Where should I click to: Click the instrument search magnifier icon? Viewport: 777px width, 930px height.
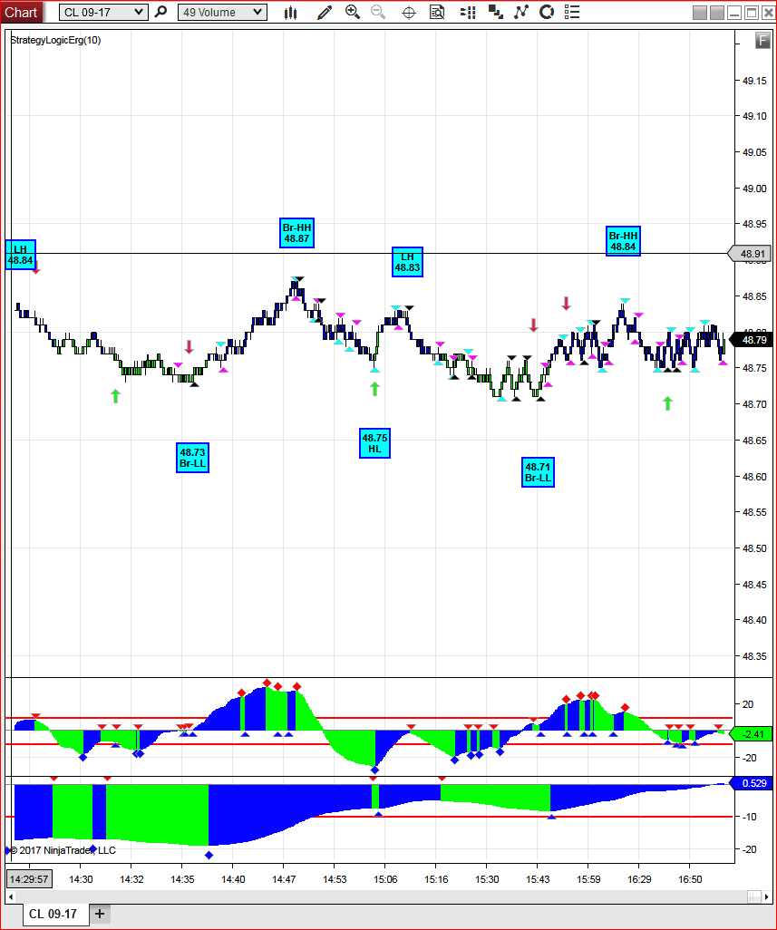(160, 12)
